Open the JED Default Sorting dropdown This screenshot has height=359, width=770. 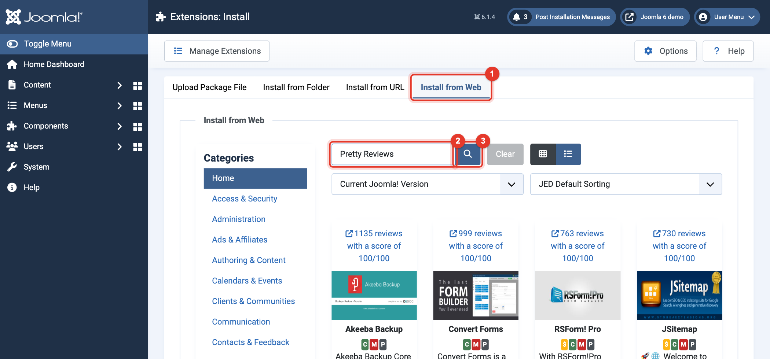point(626,184)
